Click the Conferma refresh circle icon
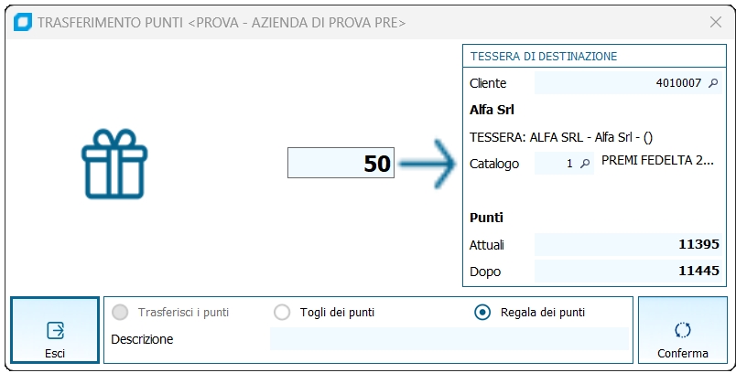The width and height of the screenshot is (736, 373). (682, 330)
